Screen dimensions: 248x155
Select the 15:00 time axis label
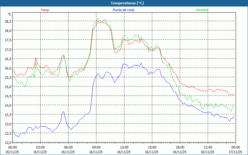pos(152,147)
